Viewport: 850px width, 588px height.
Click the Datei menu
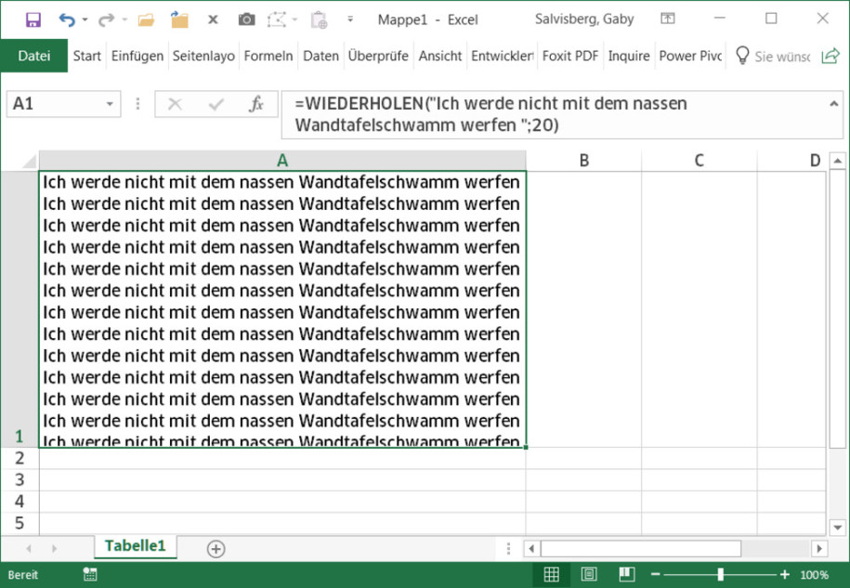click(33, 56)
